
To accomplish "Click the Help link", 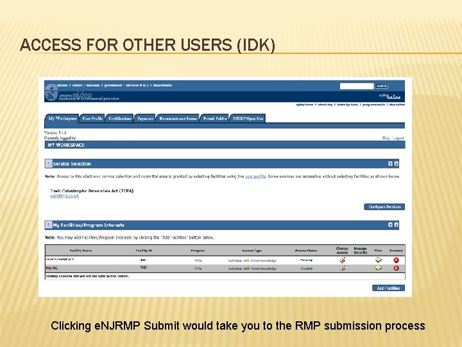I will (x=386, y=138).
